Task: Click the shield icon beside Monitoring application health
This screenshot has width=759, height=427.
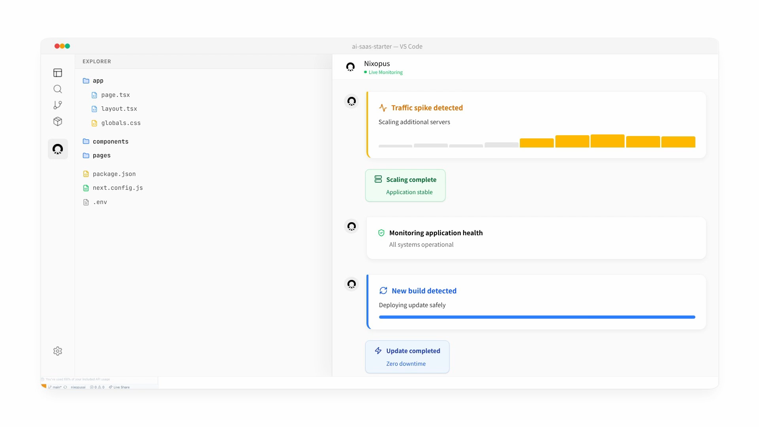Action: tap(381, 233)
